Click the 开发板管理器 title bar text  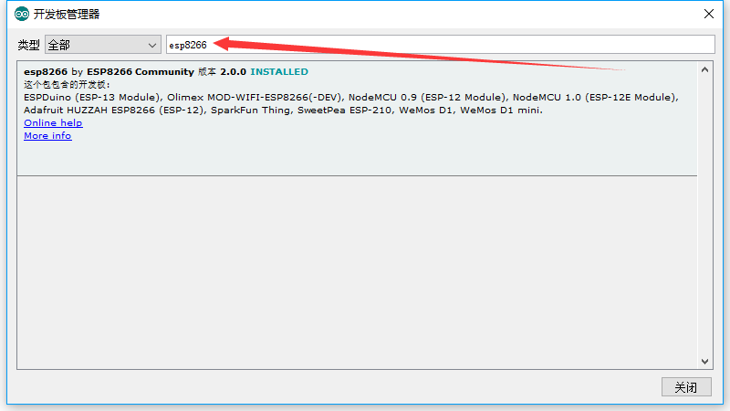click(x=68, y=14)
